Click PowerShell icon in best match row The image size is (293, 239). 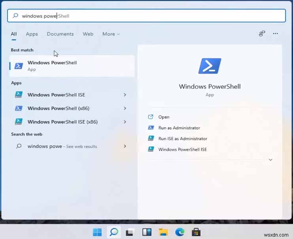(x=19, y=66)
